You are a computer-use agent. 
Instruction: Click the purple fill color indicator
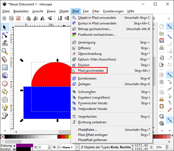(25, 145)
